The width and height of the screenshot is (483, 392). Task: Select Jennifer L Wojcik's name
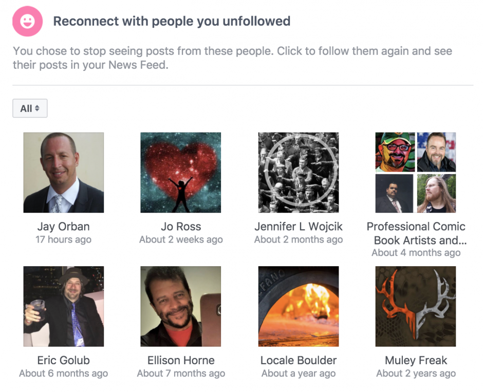click(299, 226)
